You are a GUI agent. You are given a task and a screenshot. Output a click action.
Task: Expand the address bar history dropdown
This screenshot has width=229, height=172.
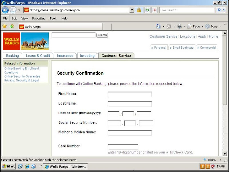[x=132, y=10]
